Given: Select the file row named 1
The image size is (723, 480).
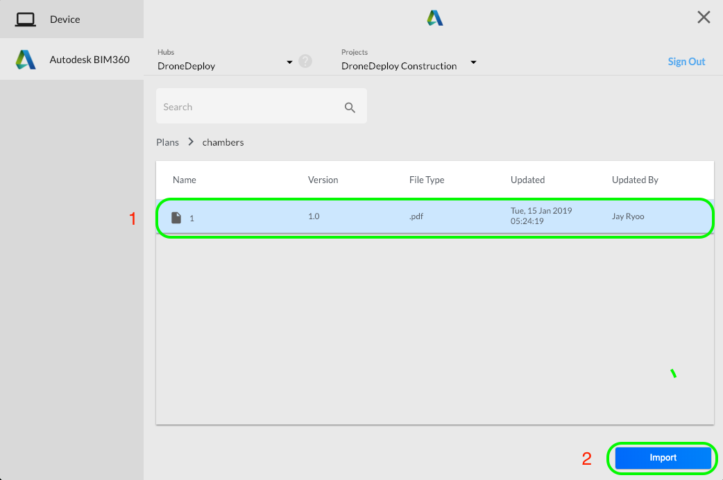Looking at the screenshot, I should coord(435,216).
